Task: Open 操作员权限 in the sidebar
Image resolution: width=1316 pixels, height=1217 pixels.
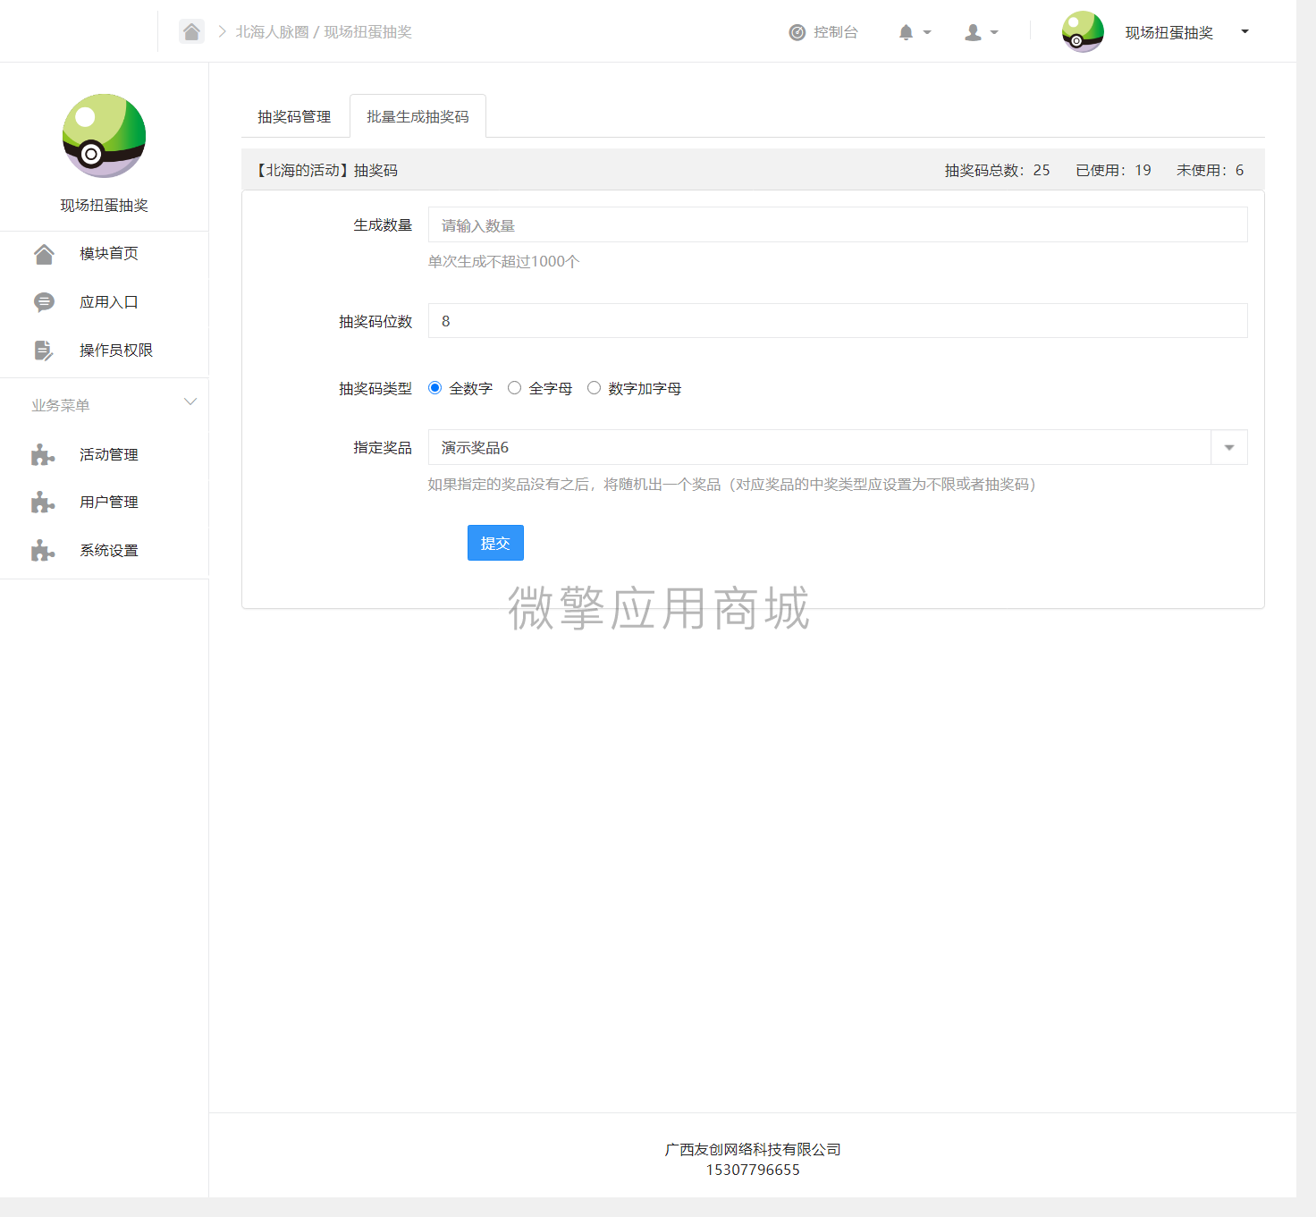Action: click(116, 351)
